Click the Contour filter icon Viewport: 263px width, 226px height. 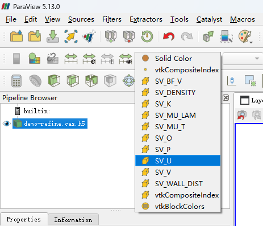35,81
